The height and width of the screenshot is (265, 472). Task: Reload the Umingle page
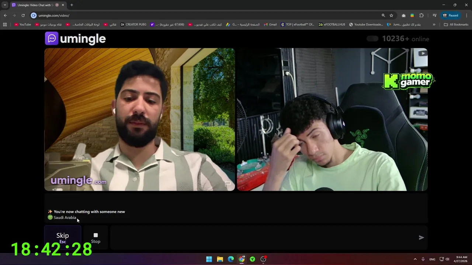tap(23, 15)
